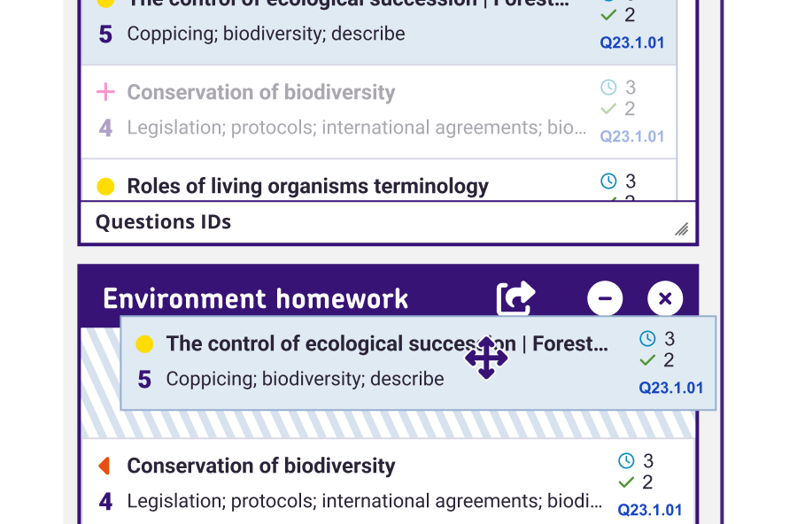
Task: Click the clock icon on the dragged card
Action: point(648,338)
